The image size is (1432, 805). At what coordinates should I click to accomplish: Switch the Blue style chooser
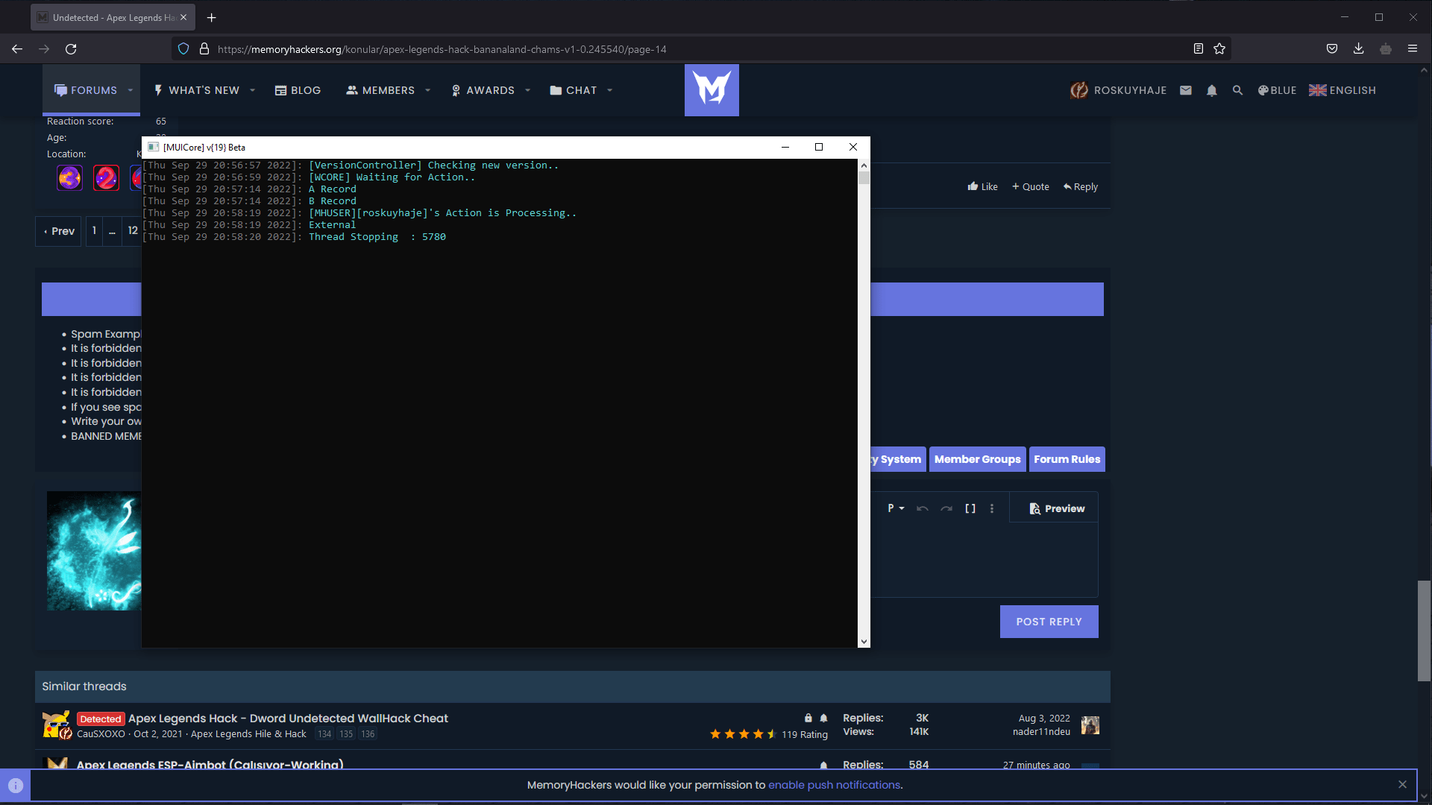click(1277, 90)
